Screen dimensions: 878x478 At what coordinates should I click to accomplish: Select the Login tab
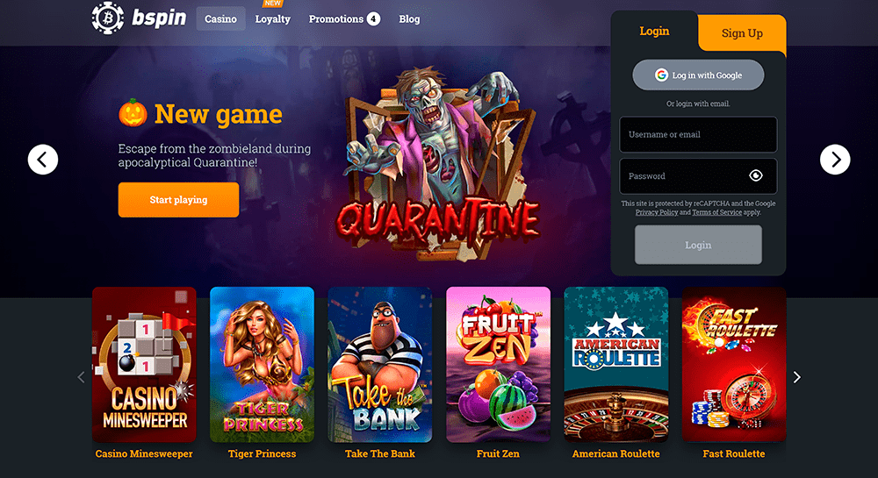click(x=654, y=31)
